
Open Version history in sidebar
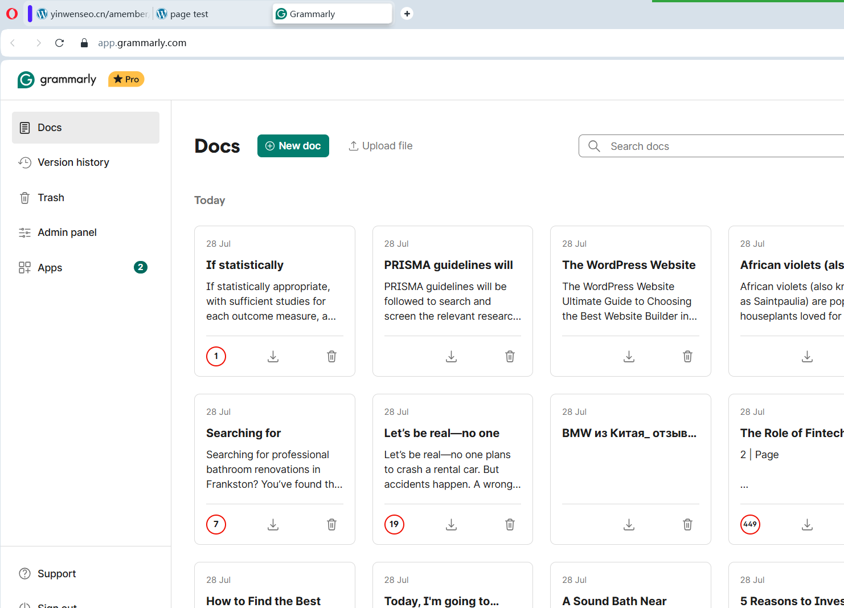pos(73,162)
